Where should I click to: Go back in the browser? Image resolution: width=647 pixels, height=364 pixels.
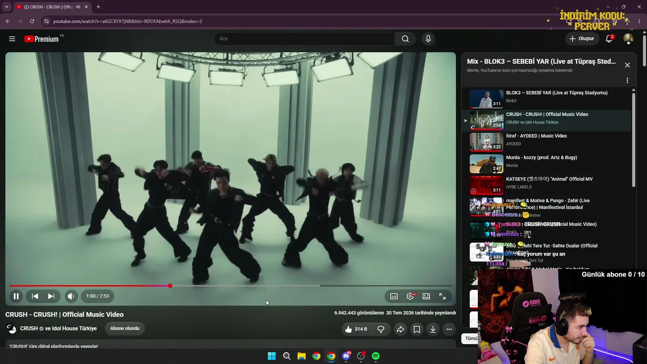8,21
